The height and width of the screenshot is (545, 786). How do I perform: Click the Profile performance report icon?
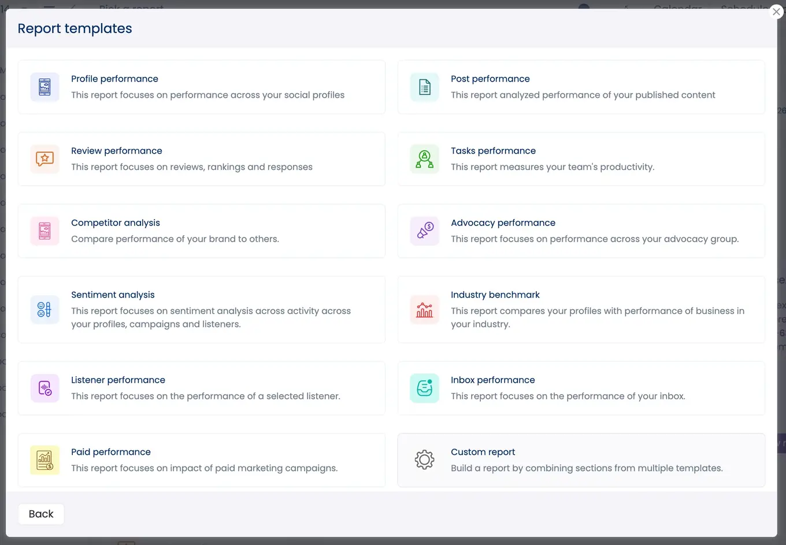pyautogui.click(x=45, y=87)
